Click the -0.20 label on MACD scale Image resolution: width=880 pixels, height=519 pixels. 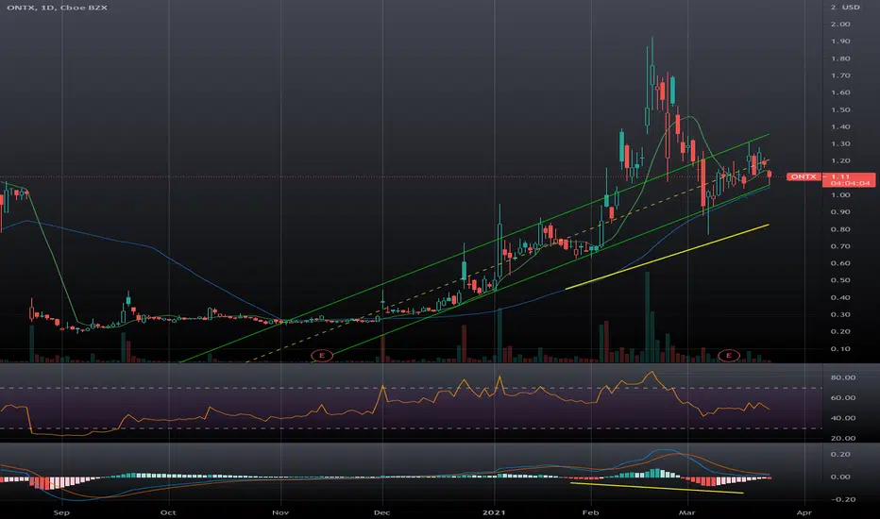(x=838, y=500)
